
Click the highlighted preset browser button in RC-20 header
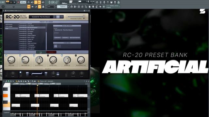click(x=58, y=17)
